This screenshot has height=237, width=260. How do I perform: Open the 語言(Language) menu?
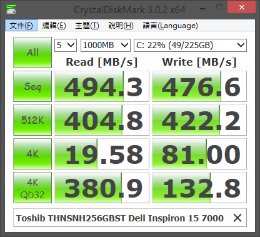pyautogui.click(x=170, y=26)
